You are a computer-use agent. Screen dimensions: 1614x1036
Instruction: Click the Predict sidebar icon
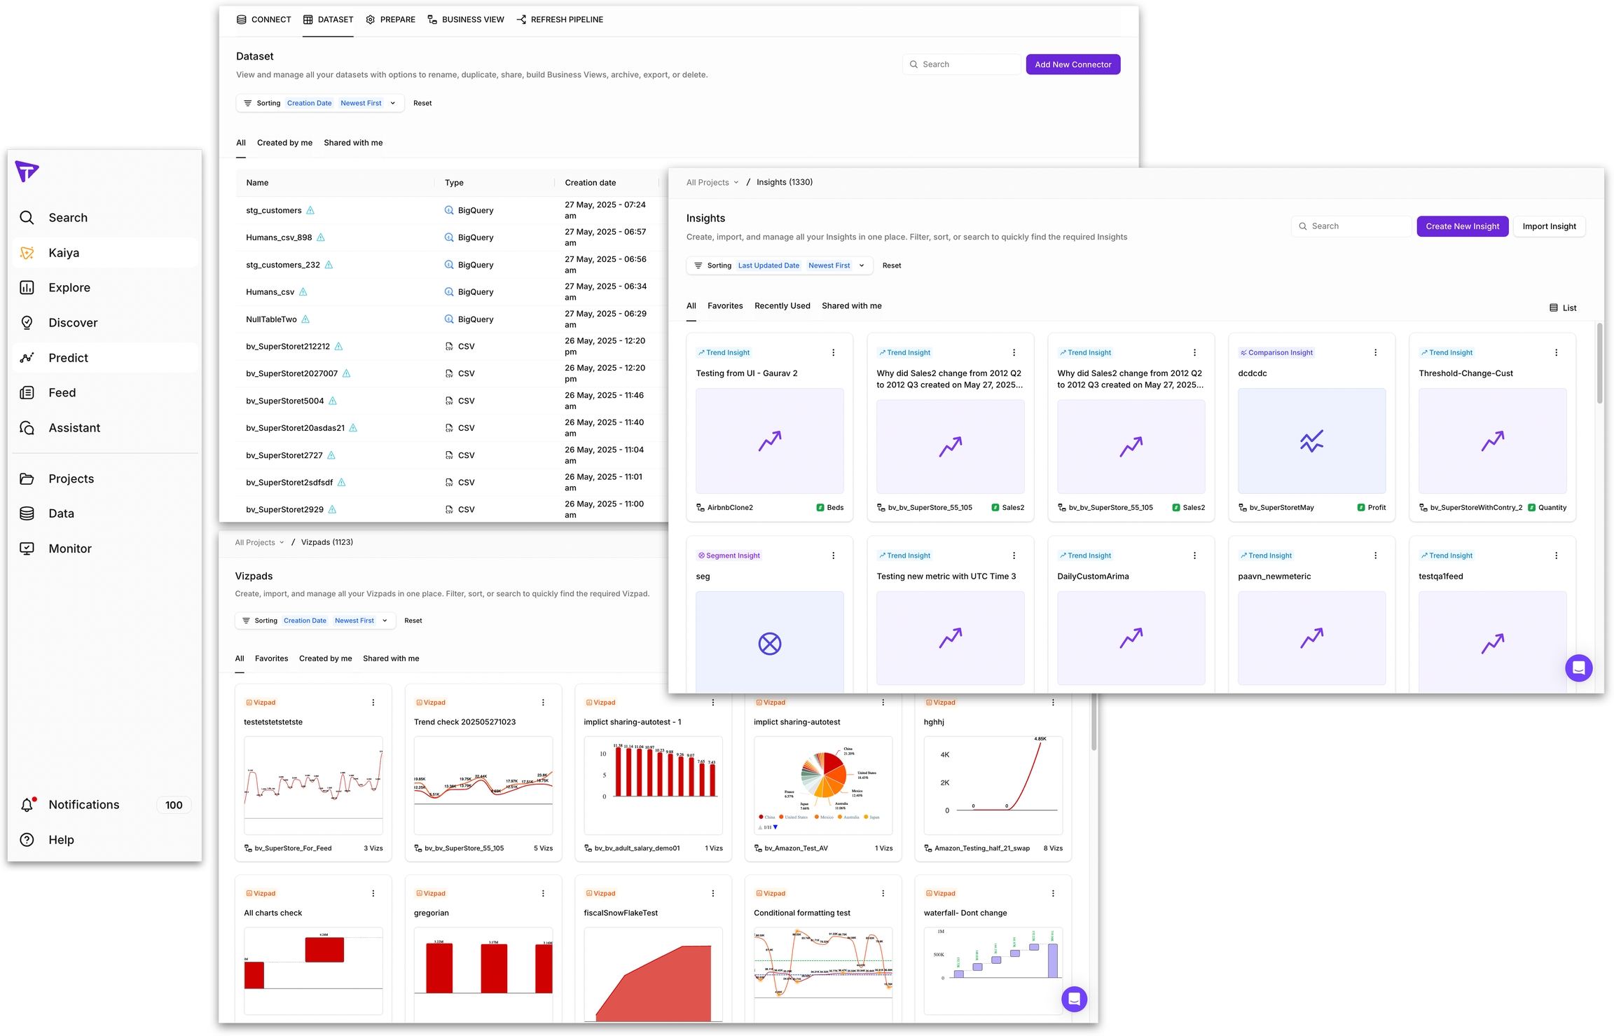click(x=27, y=358)
